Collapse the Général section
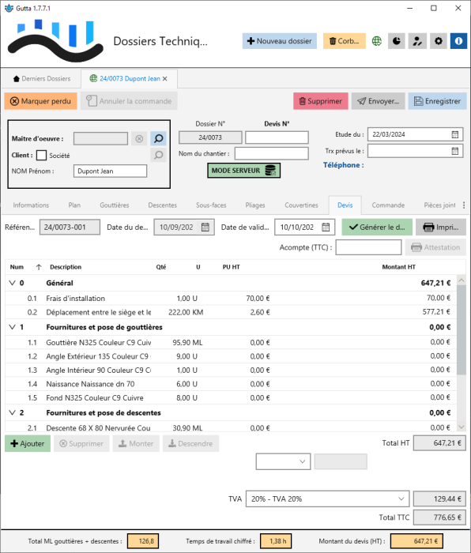Viewport: 471px width, 553px height. click(x=13, y=283)
